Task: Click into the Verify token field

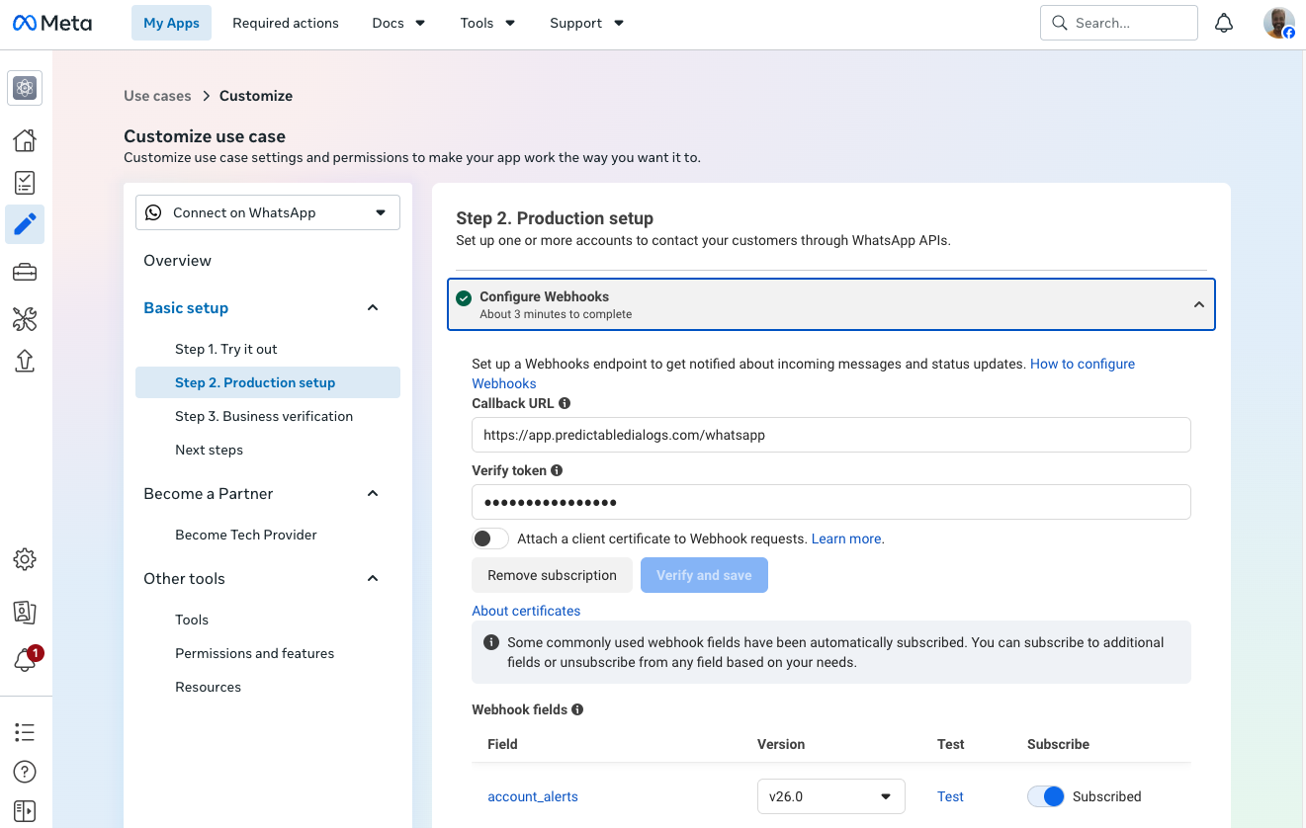Action: 831,502
